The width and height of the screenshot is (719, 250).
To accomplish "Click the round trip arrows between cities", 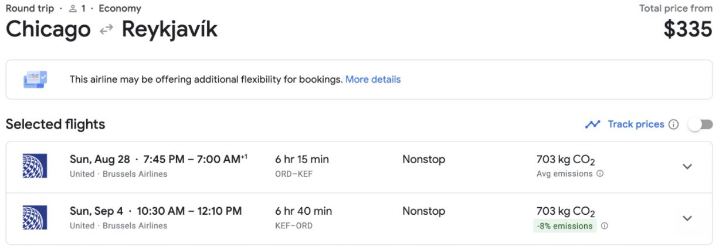I will [x=106, y=30].
